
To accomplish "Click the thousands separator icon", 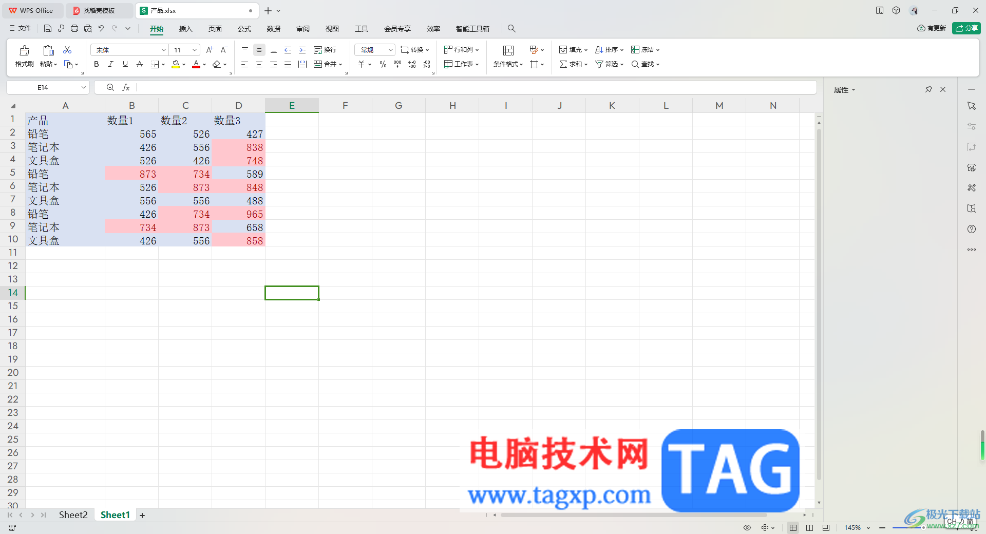I will click(x=397, y=64).
